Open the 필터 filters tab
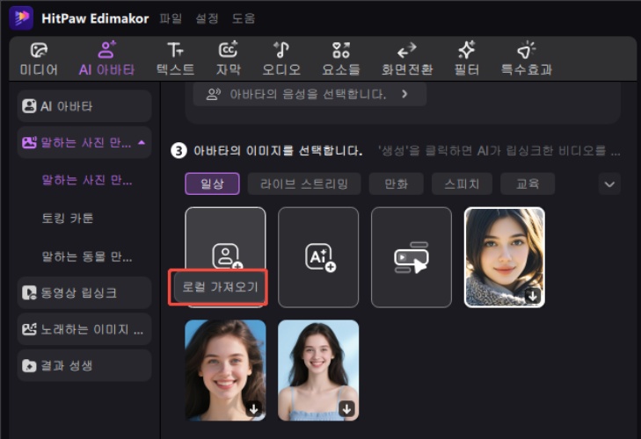641x439 pixels. point(466,59)
